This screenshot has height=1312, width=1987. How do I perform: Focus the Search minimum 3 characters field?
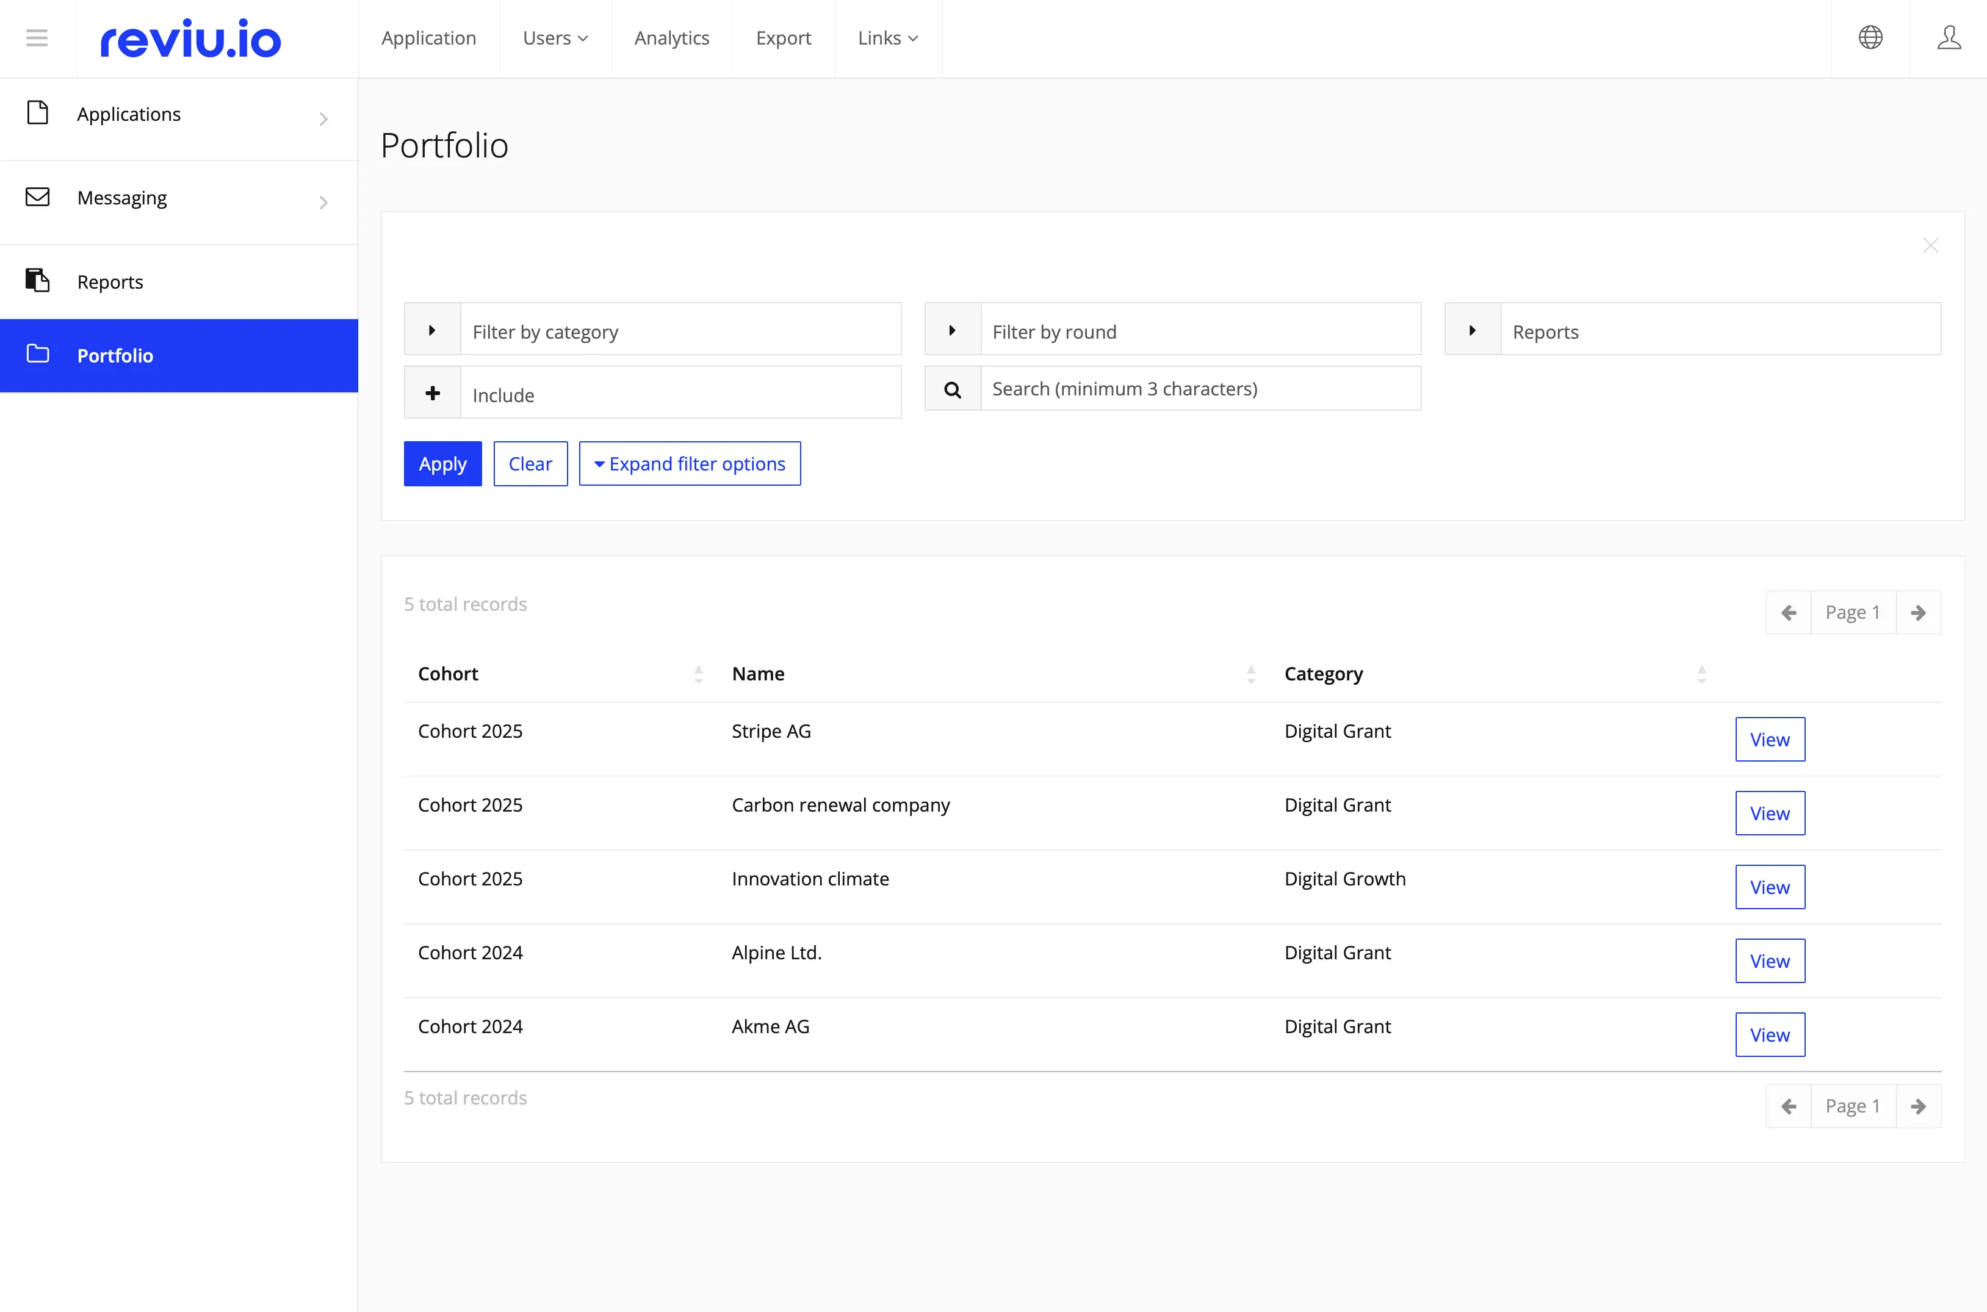click(x=1200, y=389)
